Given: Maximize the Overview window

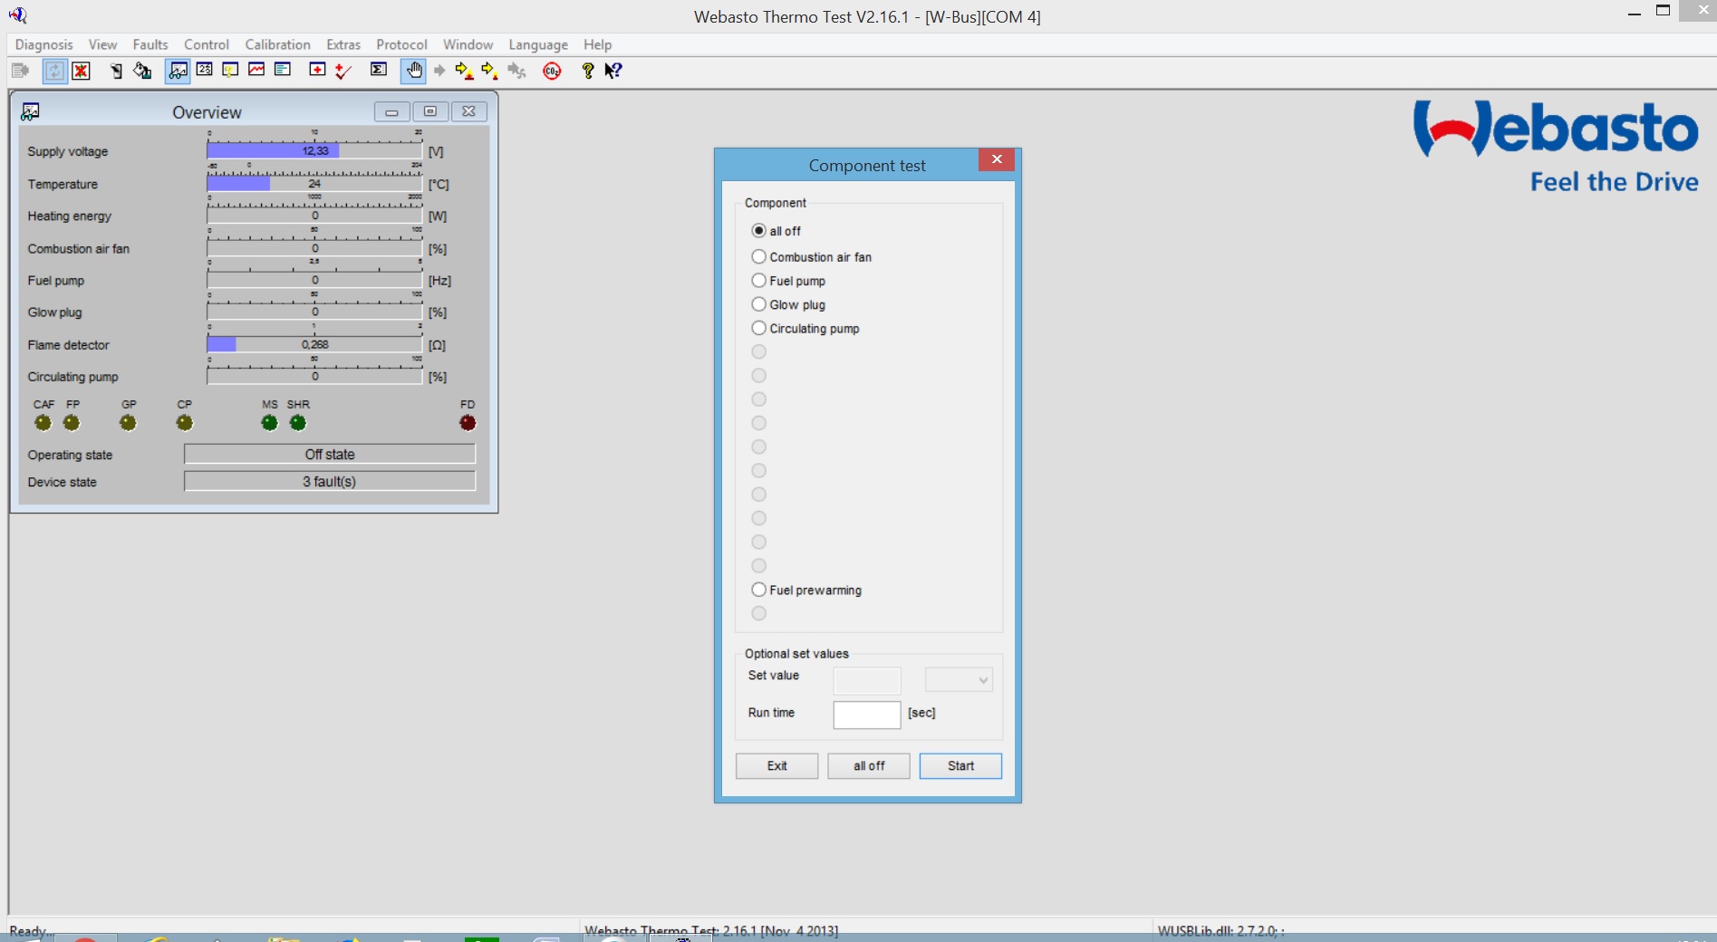Looking at the screenshot, I should (x=430, y=111).
